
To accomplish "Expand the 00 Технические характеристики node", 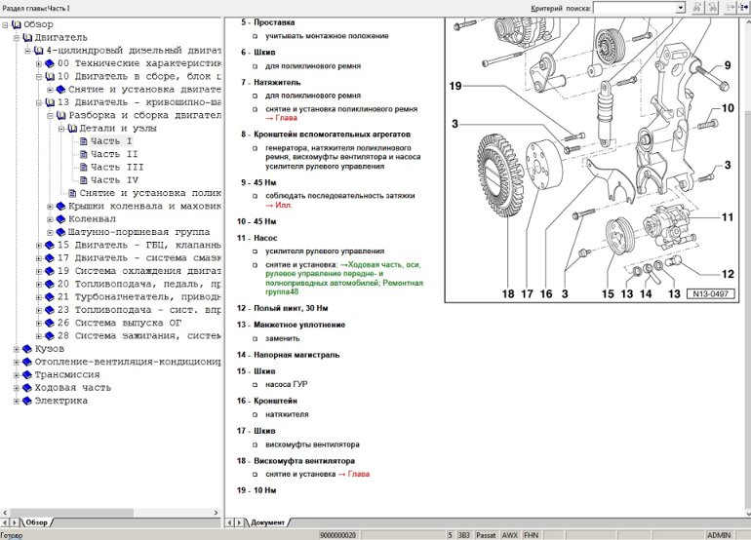I will point(39,63).
